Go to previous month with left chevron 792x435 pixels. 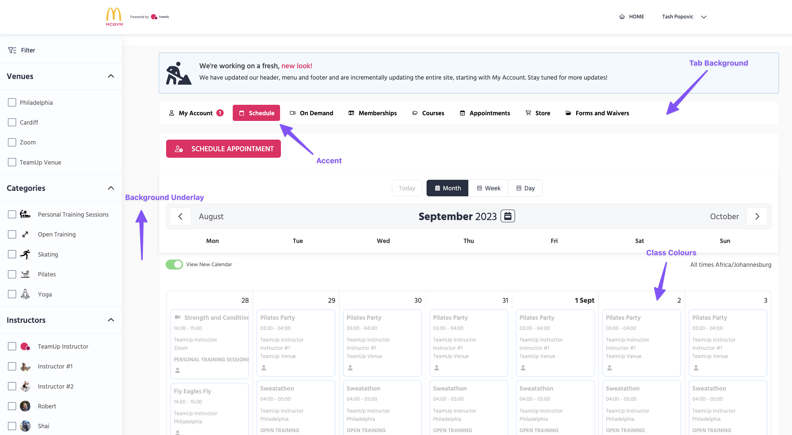[181, 216]
